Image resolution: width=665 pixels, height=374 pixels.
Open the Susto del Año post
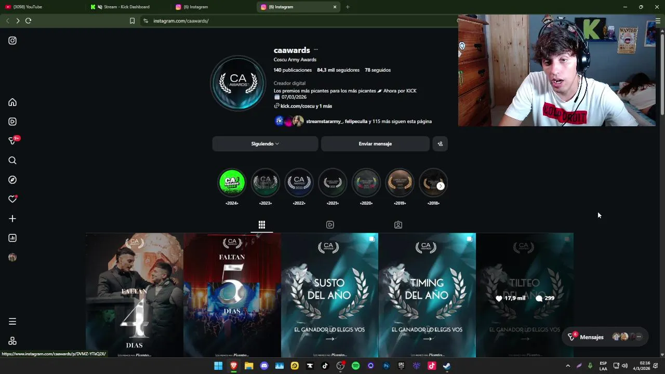(x=330, y=295)
